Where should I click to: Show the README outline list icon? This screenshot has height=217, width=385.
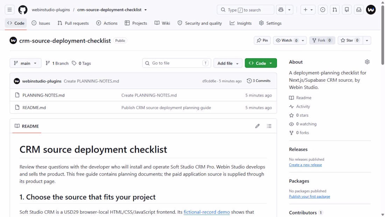pyautogui.click(x=269, y=126)
